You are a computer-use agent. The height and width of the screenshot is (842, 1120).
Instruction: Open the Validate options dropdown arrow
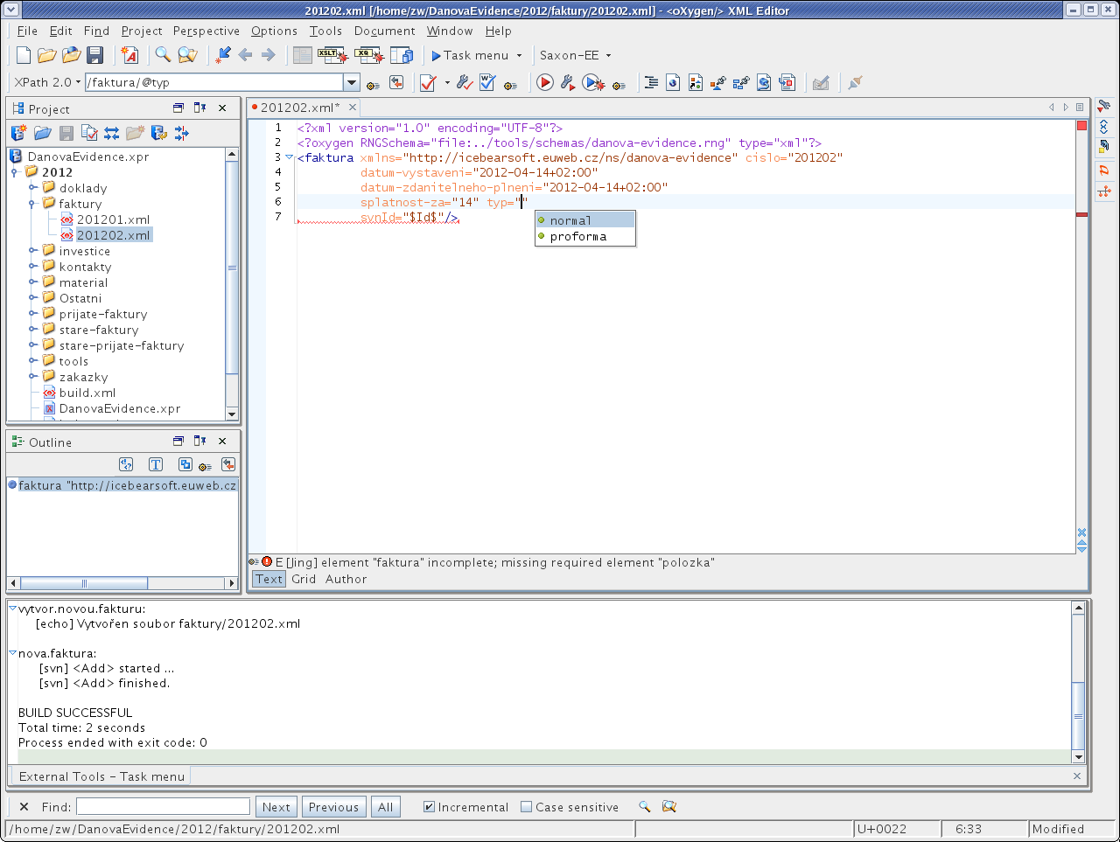pos(447,83)
